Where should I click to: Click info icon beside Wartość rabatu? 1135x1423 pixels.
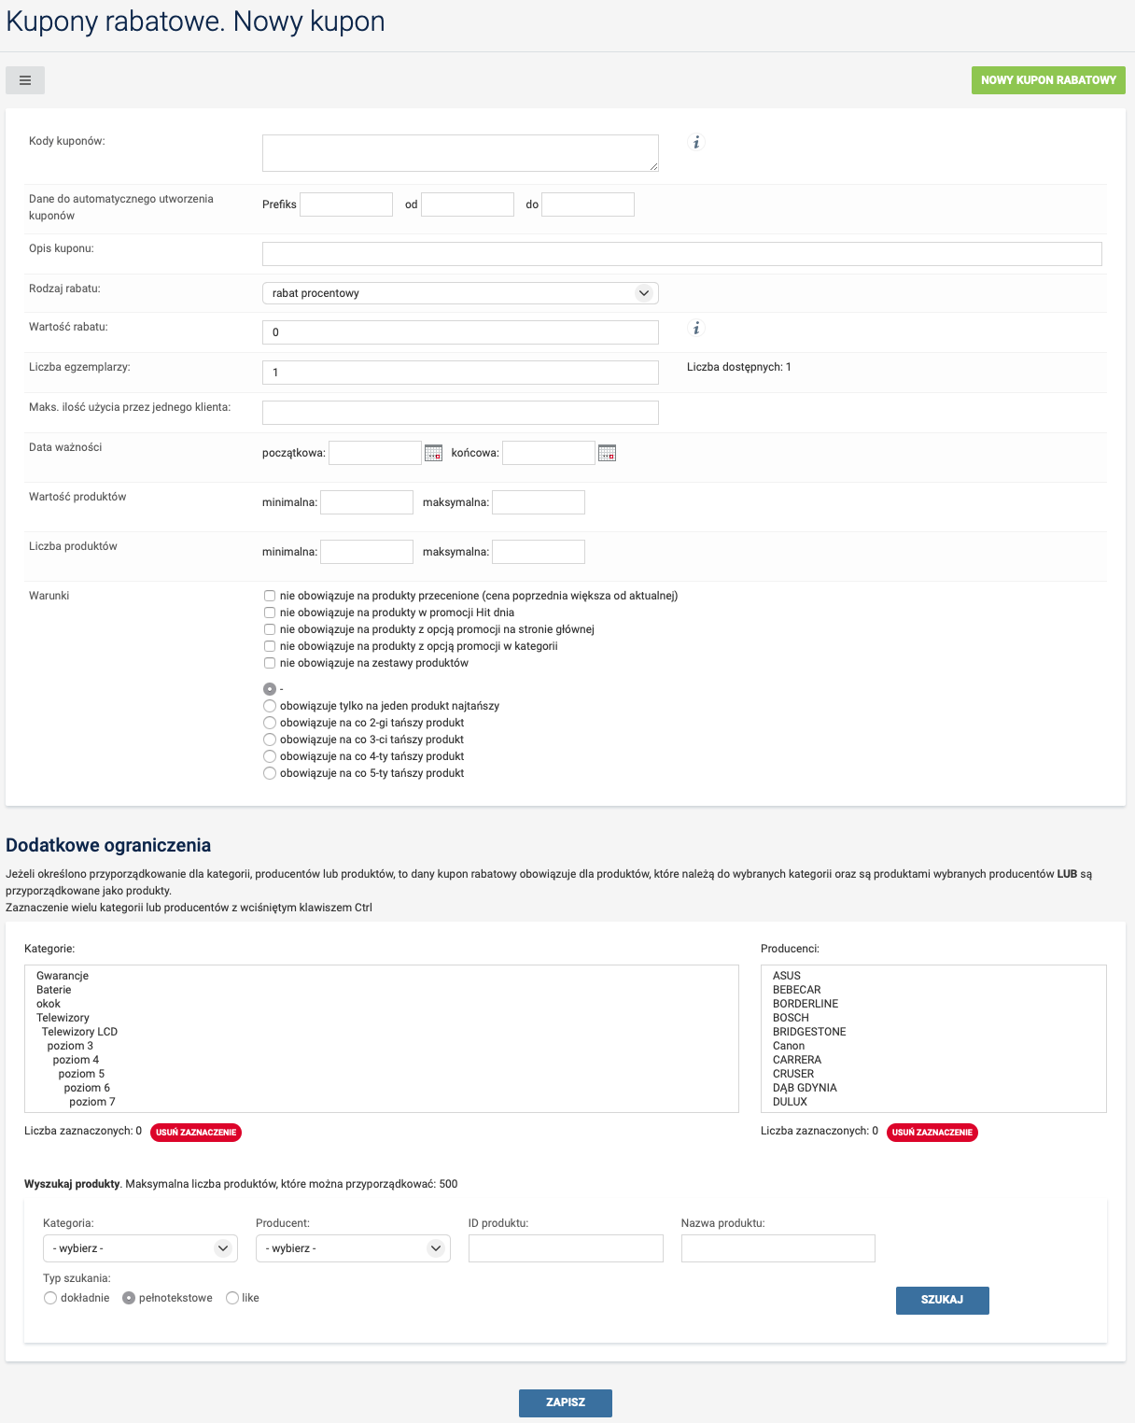(x=695, y=329)
